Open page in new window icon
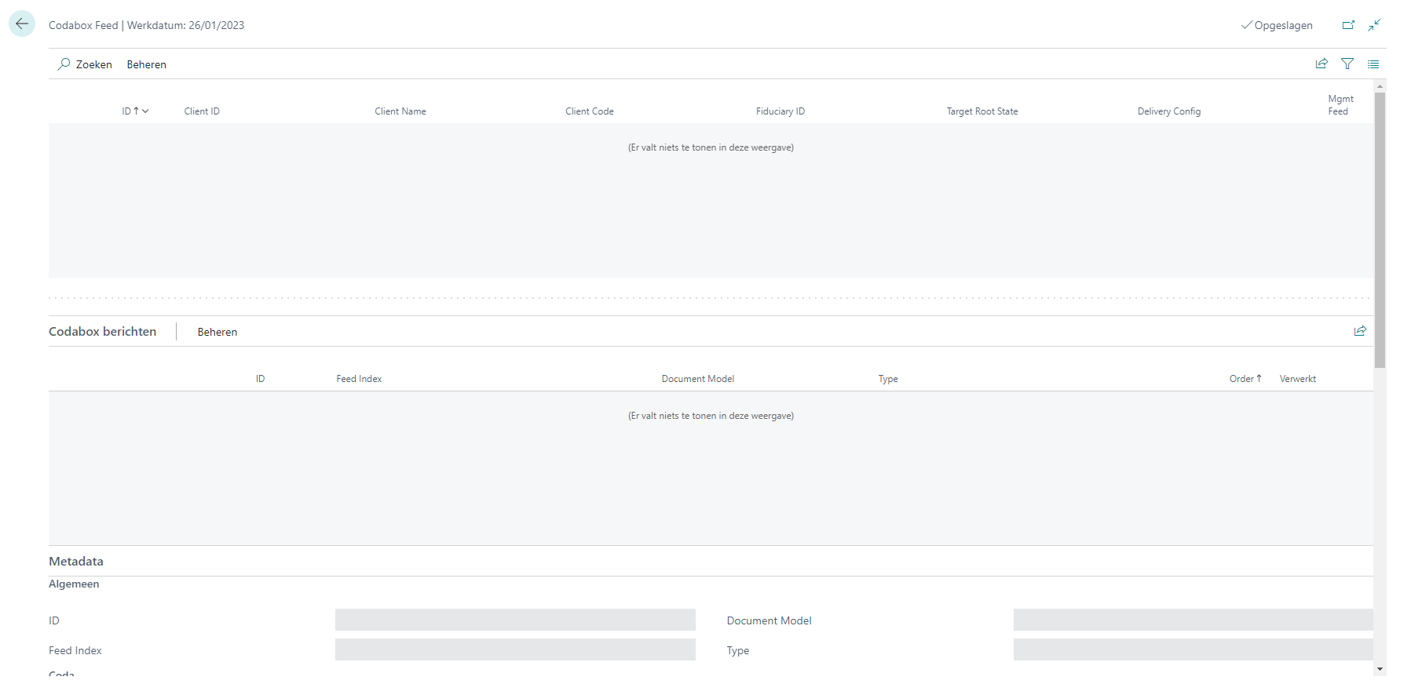Viewport: 1411px width, 684px height. point(1348,25)
